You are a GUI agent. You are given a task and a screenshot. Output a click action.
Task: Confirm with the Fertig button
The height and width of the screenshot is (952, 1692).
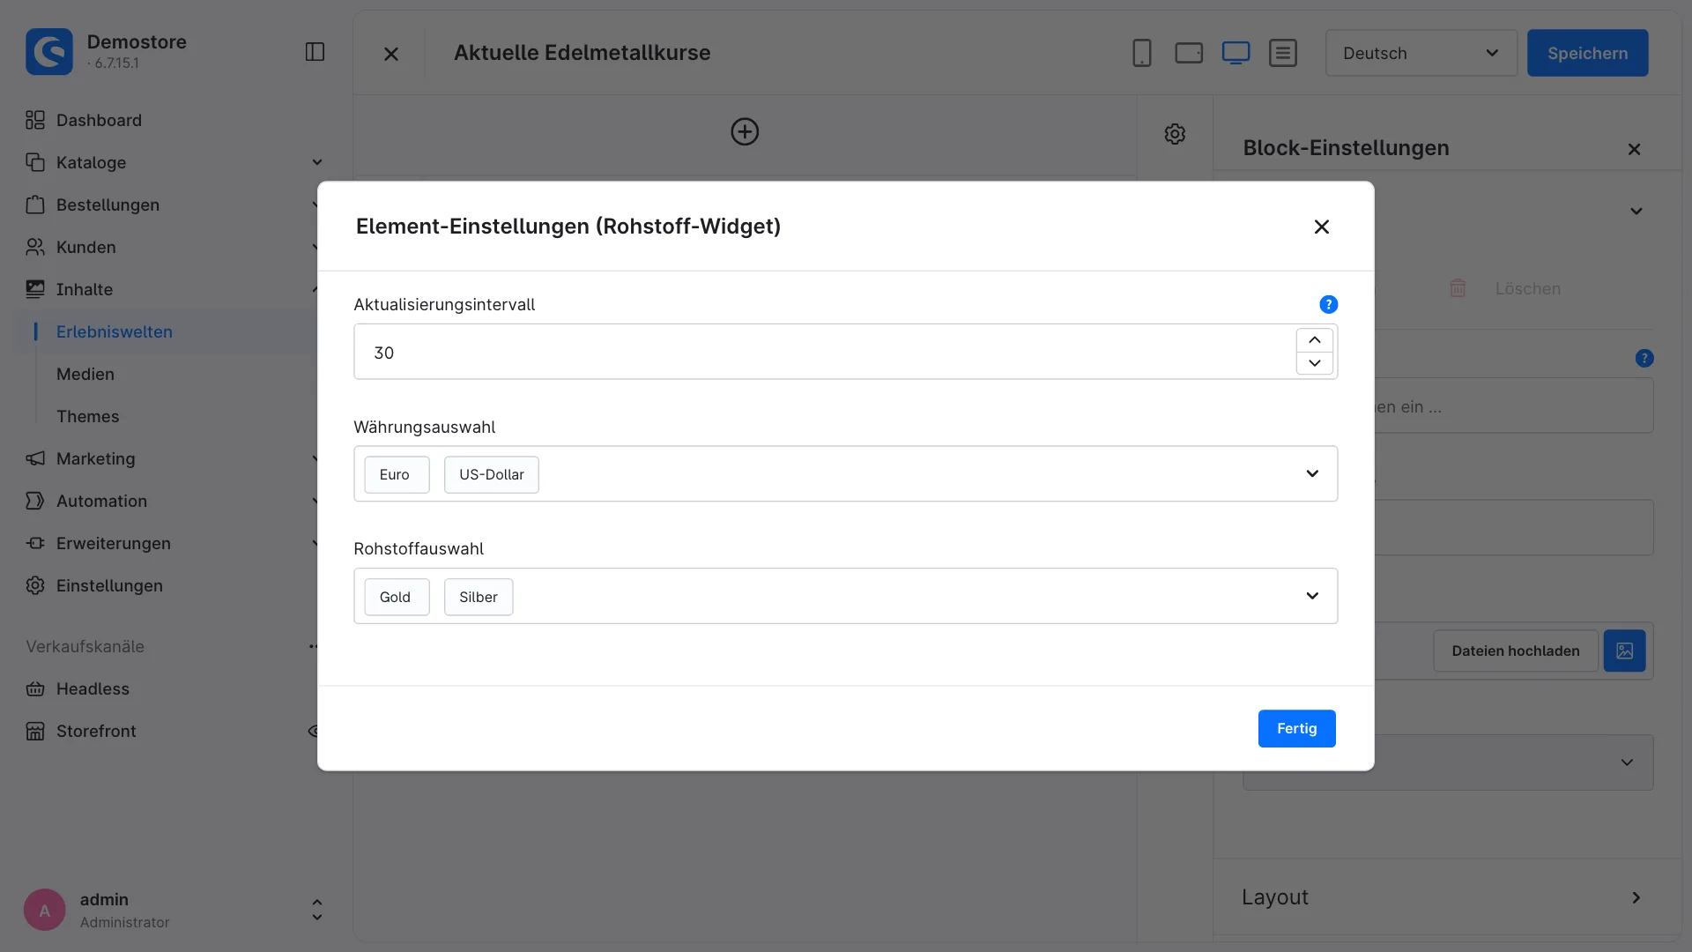tap(1296, 728)
